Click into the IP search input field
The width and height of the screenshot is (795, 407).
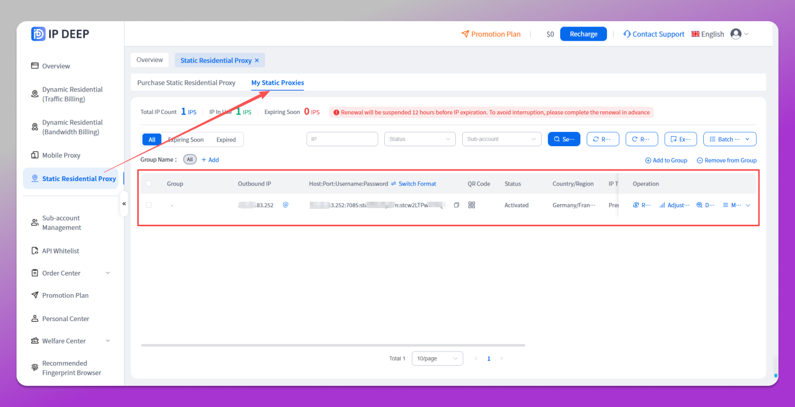[342, 139]
